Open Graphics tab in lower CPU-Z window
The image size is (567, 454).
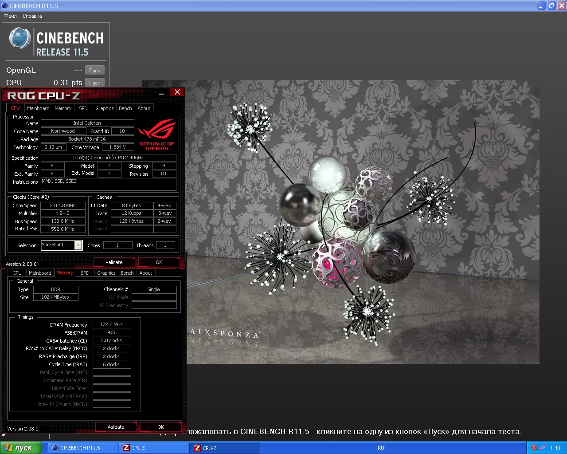[x=106, y=273]
